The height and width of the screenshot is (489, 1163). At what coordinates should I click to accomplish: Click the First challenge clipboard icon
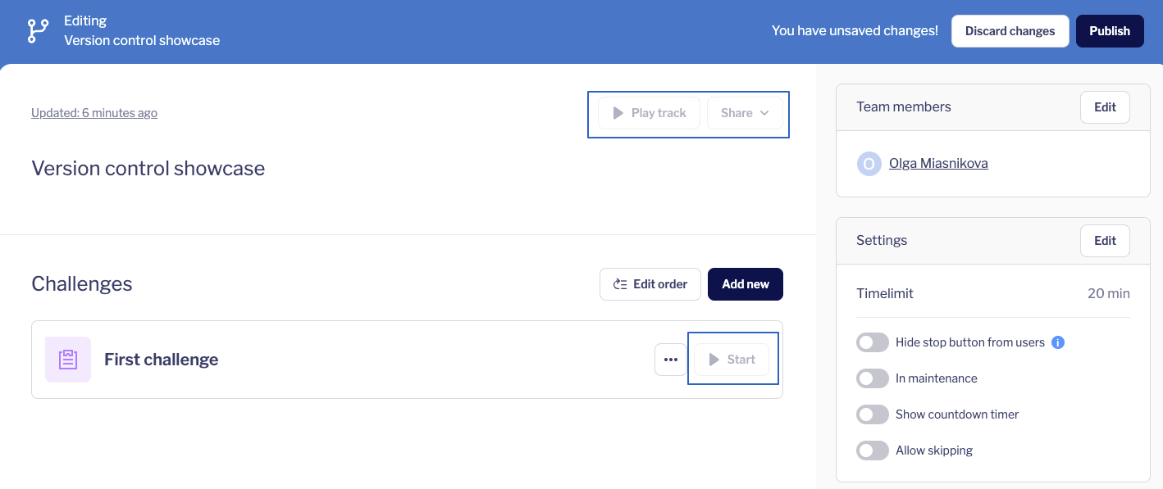68,360
